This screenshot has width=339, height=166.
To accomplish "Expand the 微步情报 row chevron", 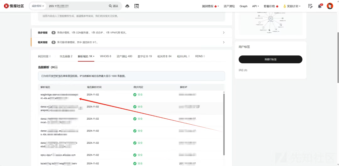I will click(x=224, y=33).
